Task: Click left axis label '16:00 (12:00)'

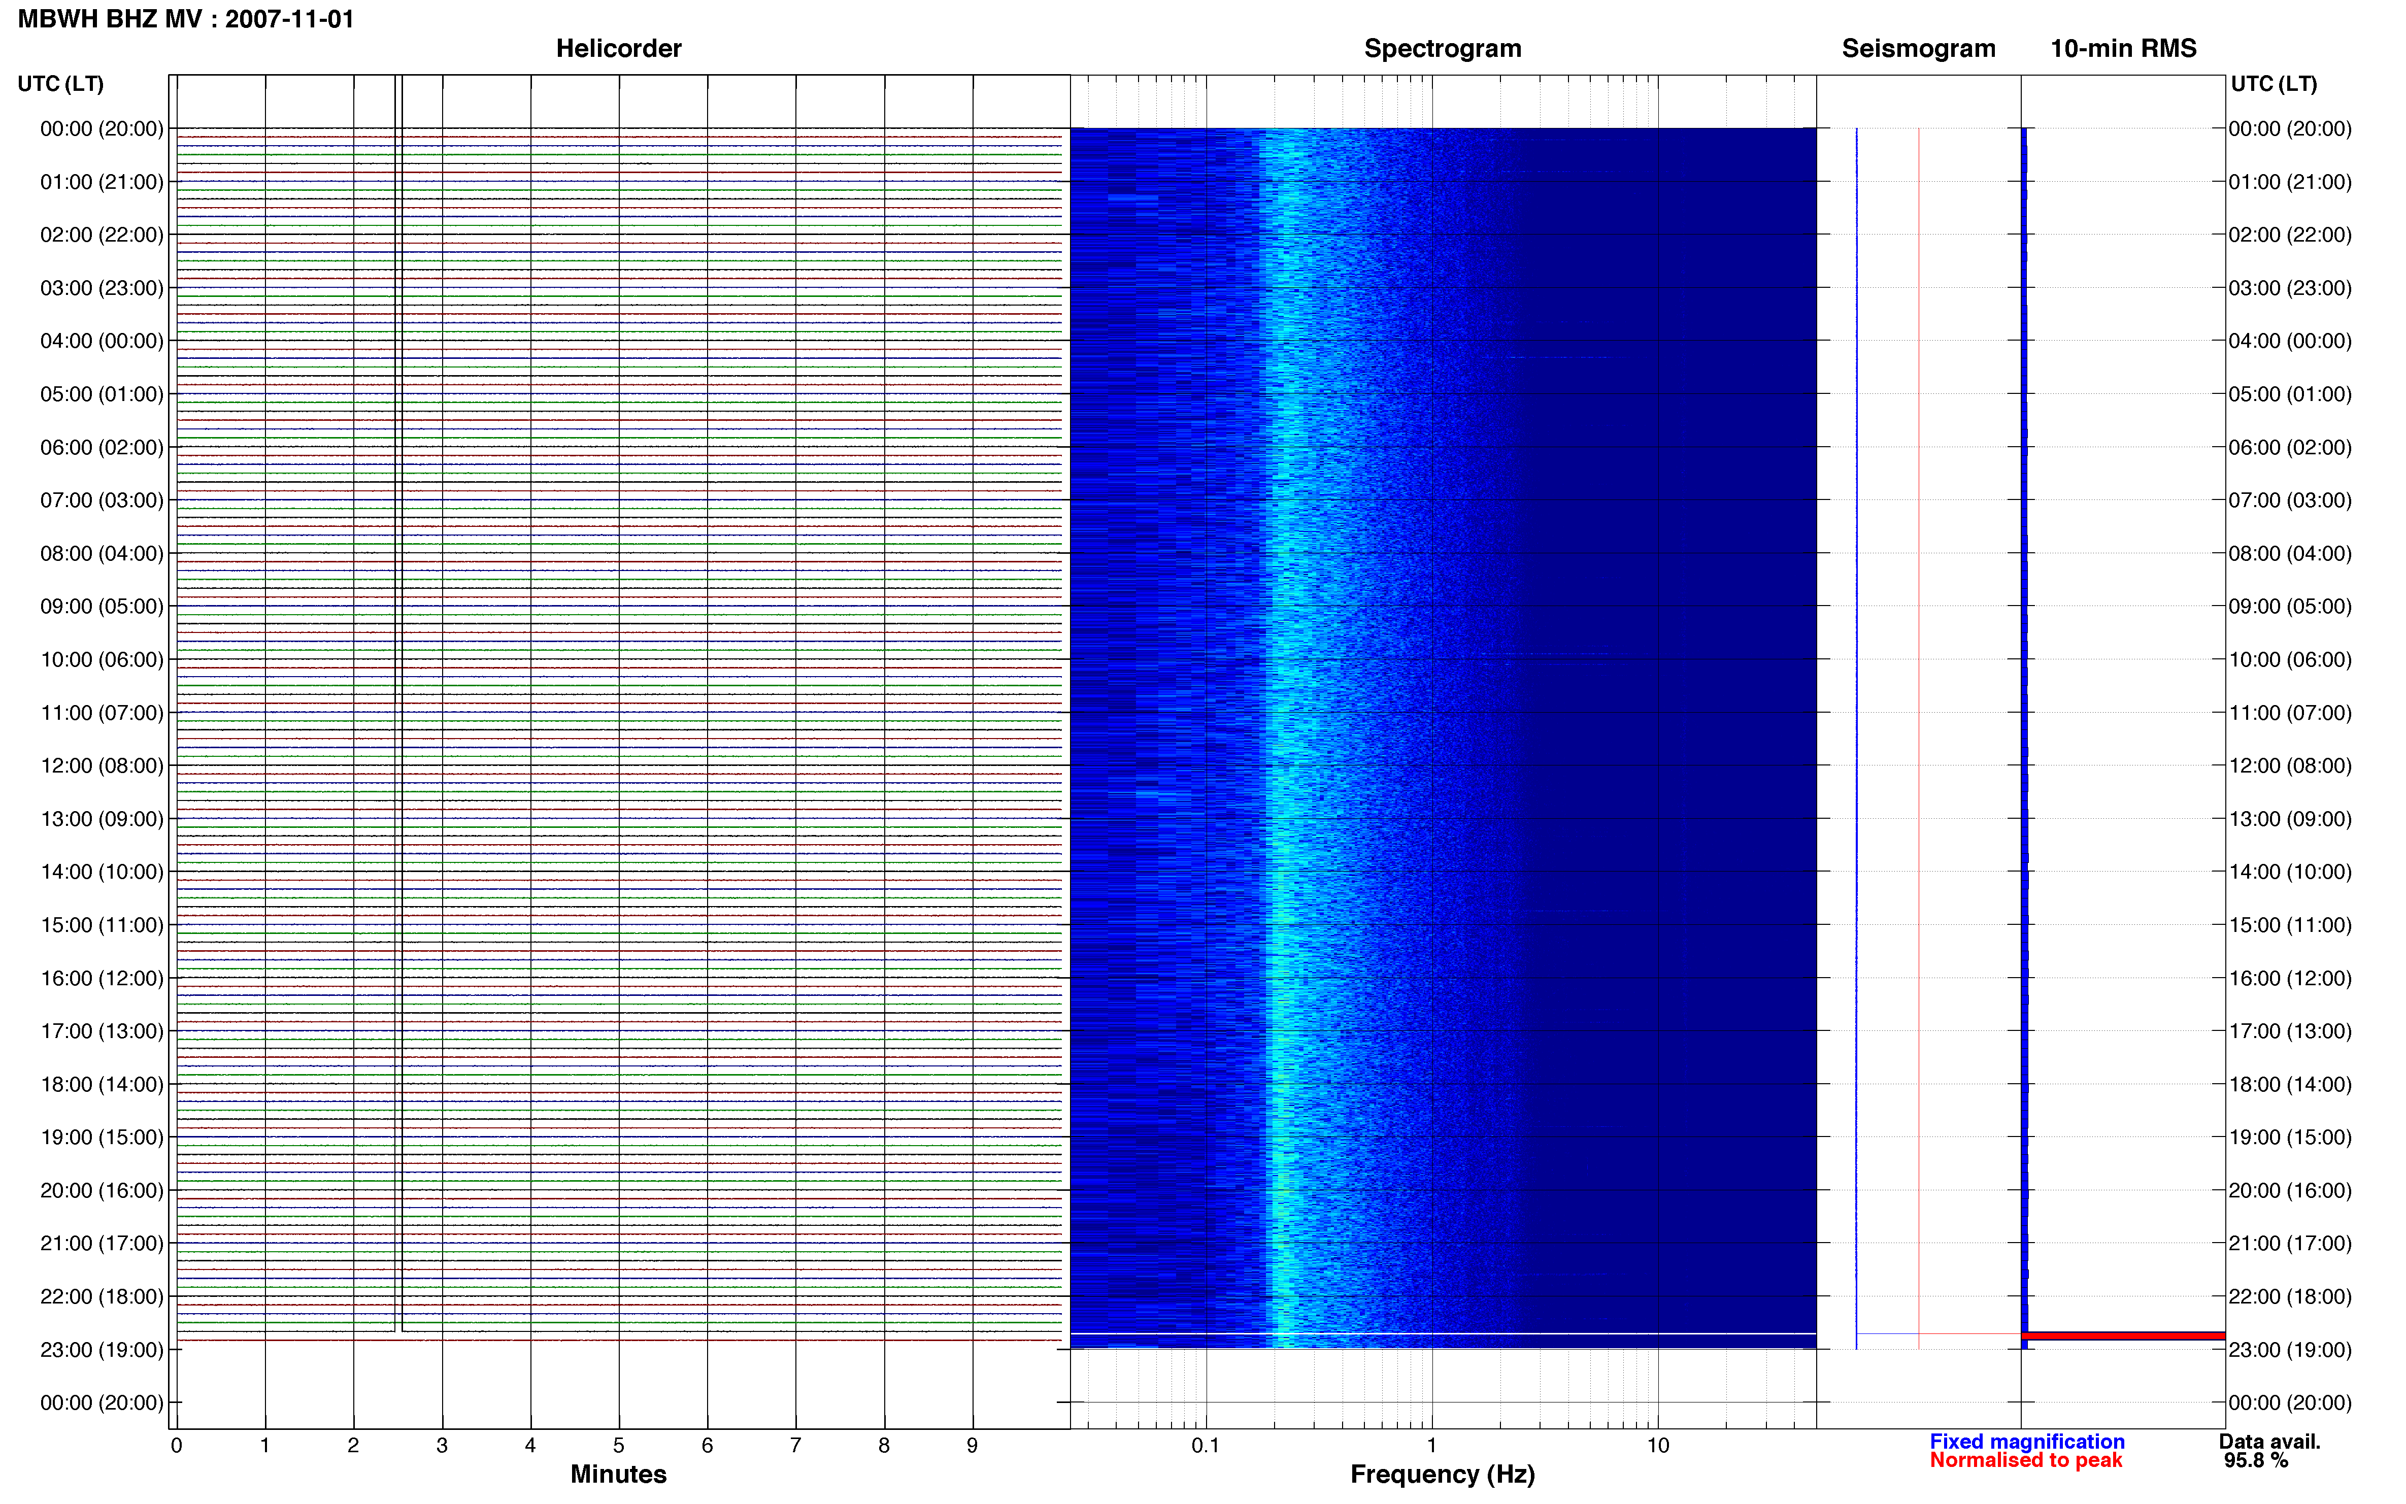Action: 102,979
